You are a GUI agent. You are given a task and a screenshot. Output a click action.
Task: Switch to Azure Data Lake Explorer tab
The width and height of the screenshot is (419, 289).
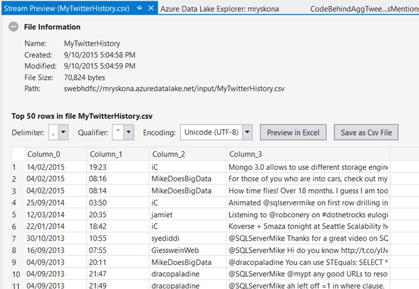coord(220,9)
